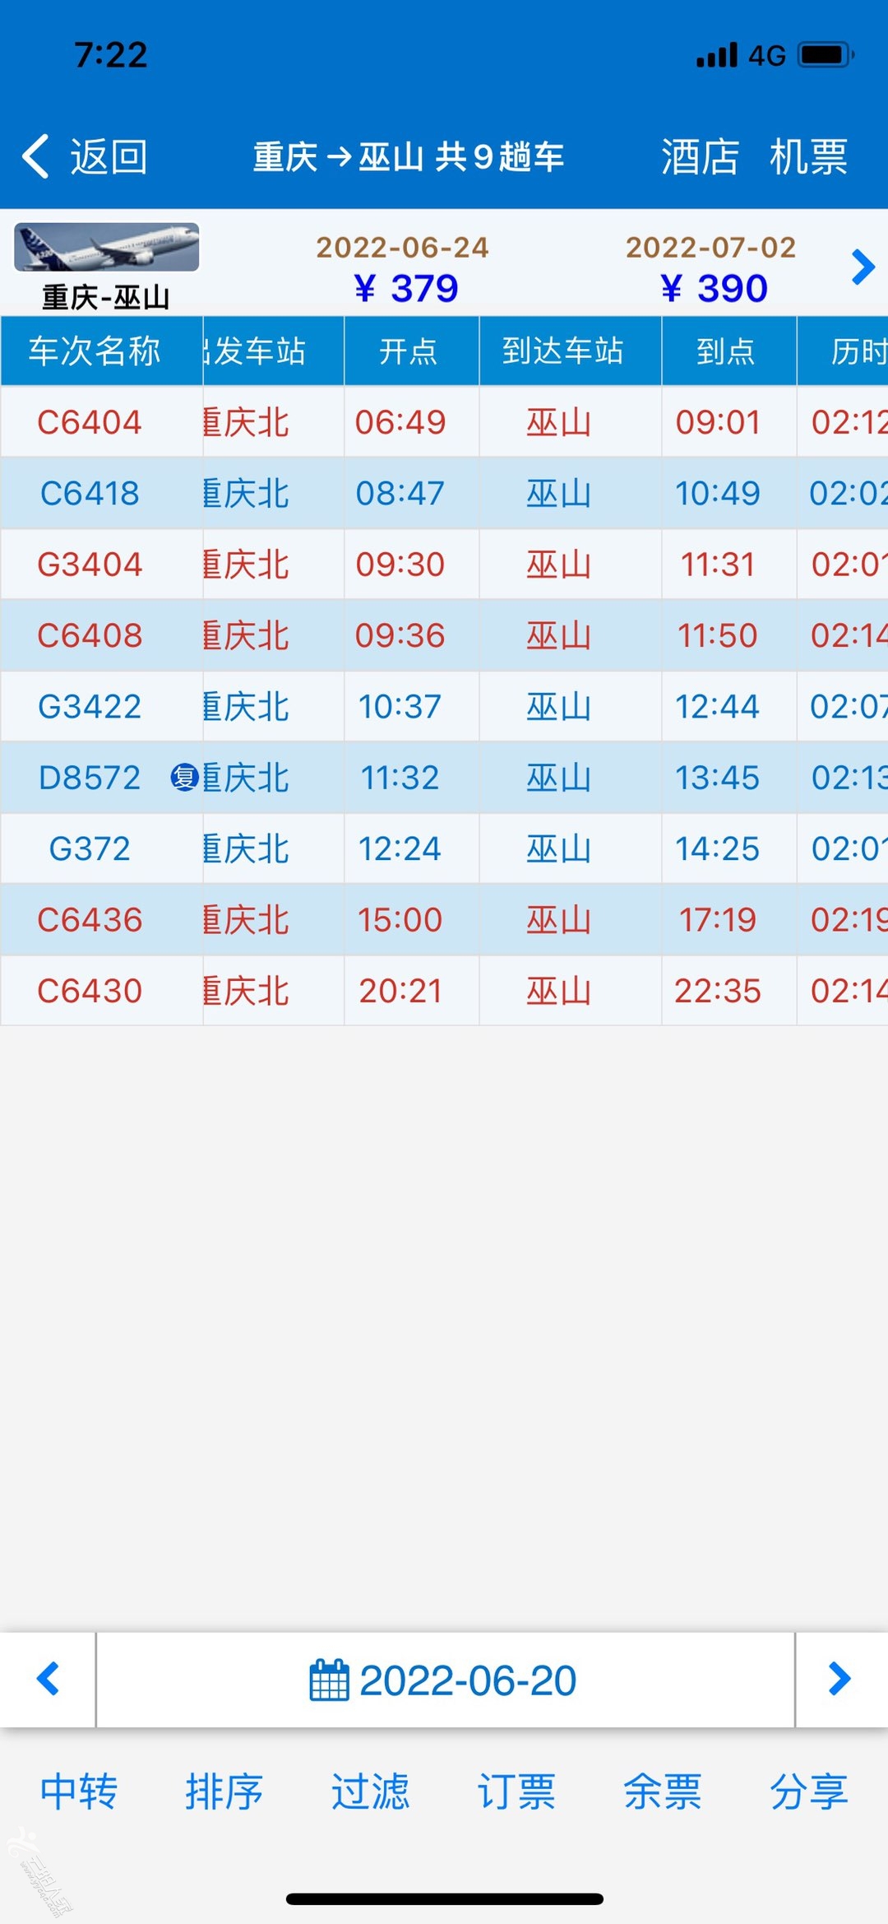888x1924 pixels.
Task: Go to the next day with the right arrow
Action: (840, 1679)
